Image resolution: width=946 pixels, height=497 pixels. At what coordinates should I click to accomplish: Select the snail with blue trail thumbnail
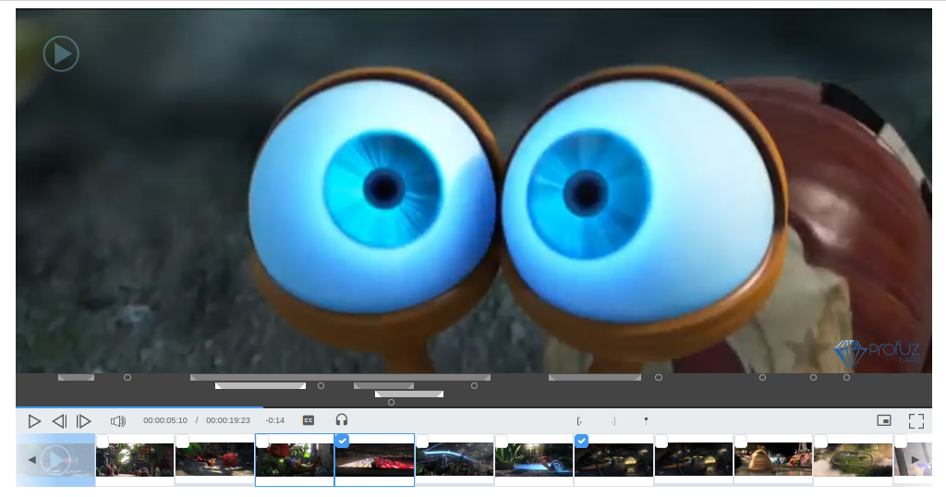pyautogui.click(x=534, y=461)
